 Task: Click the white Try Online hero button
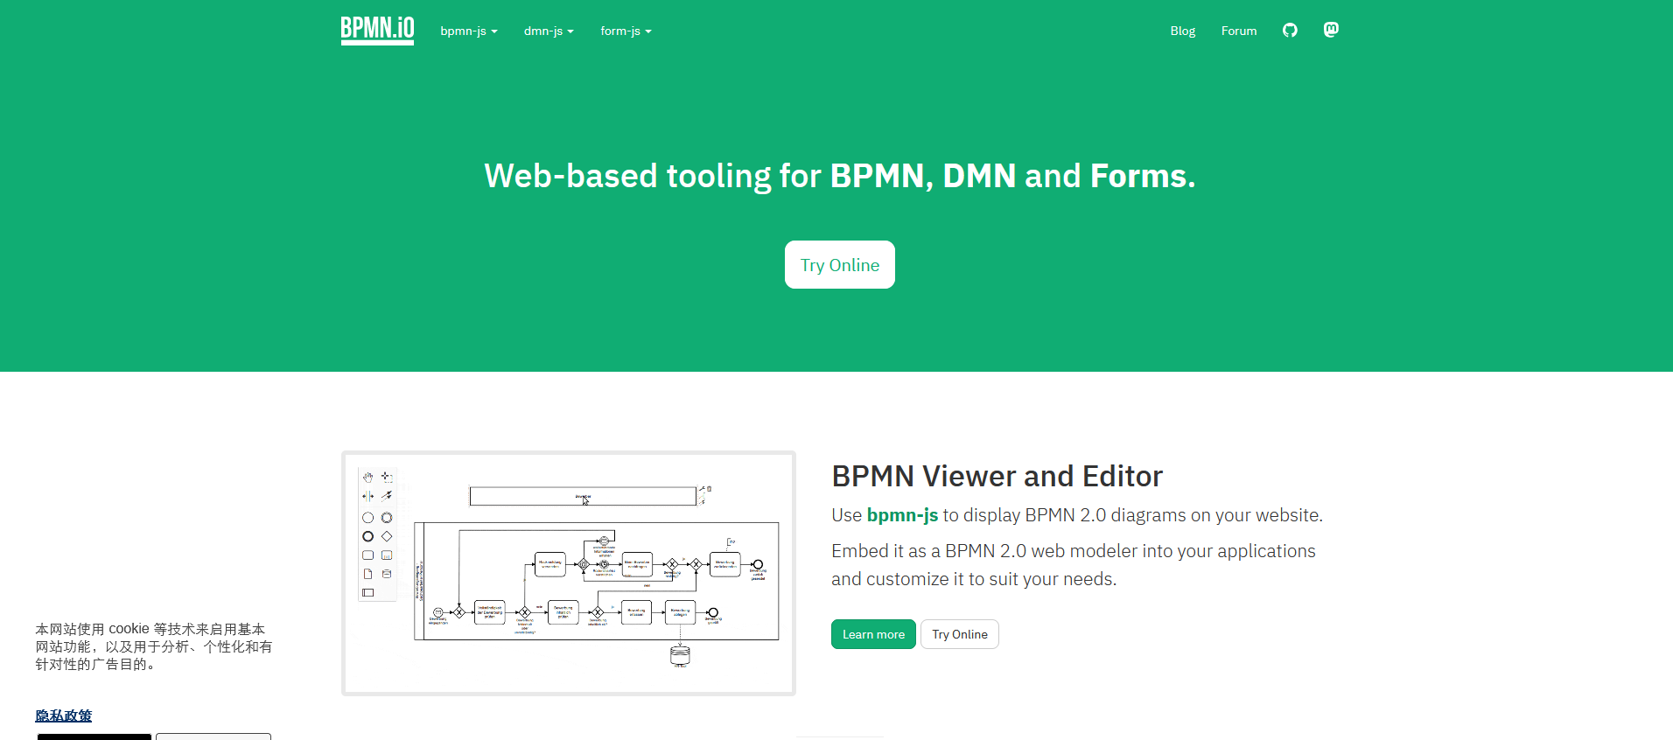click(x=840, y=265)
